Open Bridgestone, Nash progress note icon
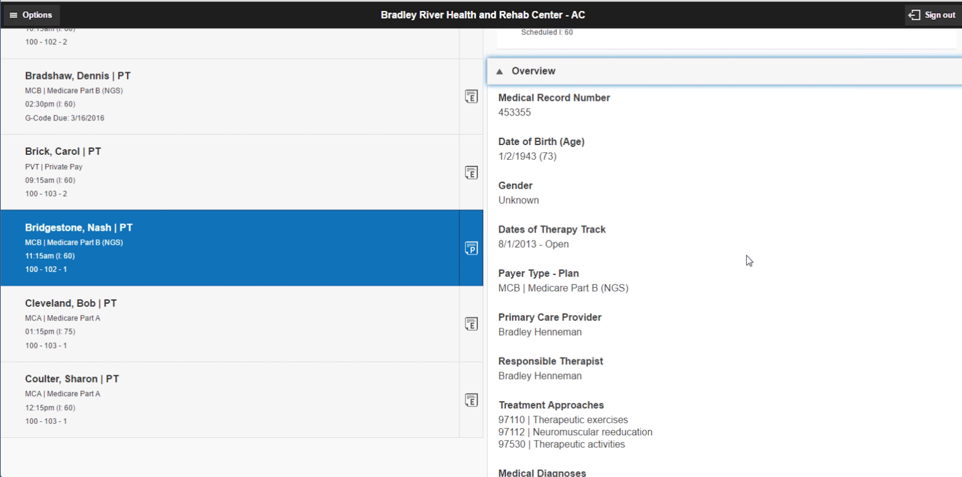The width and height of the screenshot is (962, 477). 471,248
